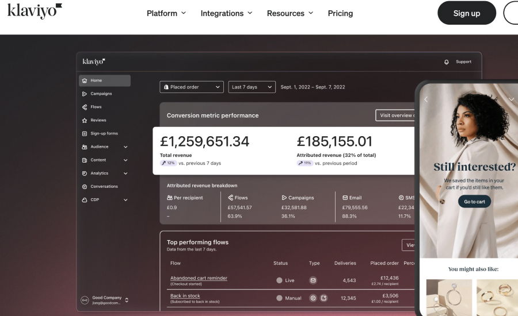This screenshot has width=518, height=316.
Task: Go to the Pricing page
Action: (x=340, y=13)
